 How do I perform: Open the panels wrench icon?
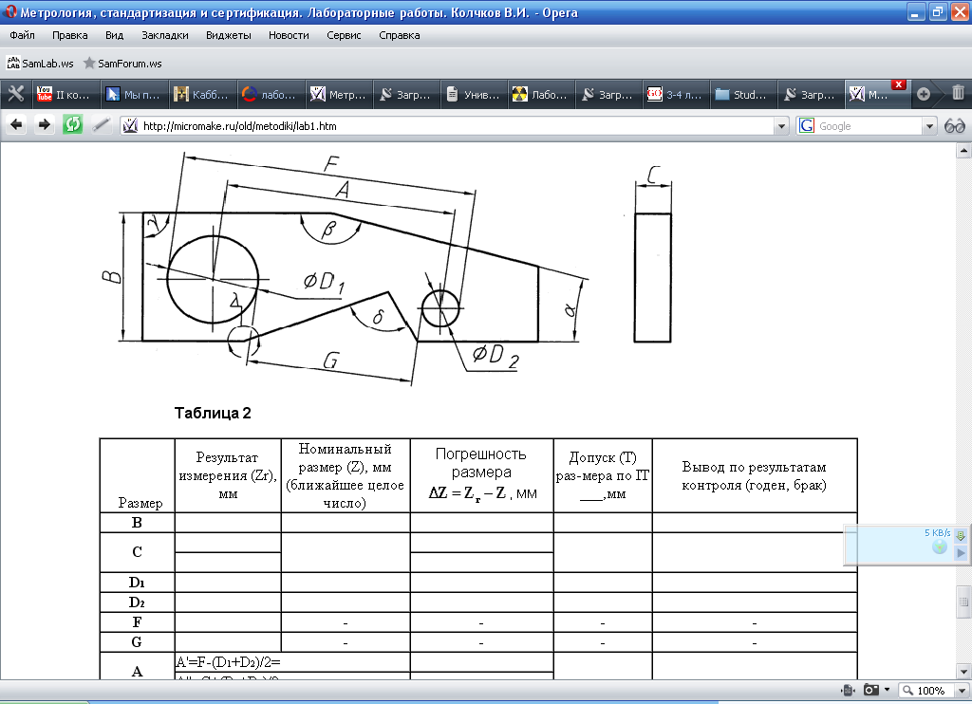[x=15, y=94]
